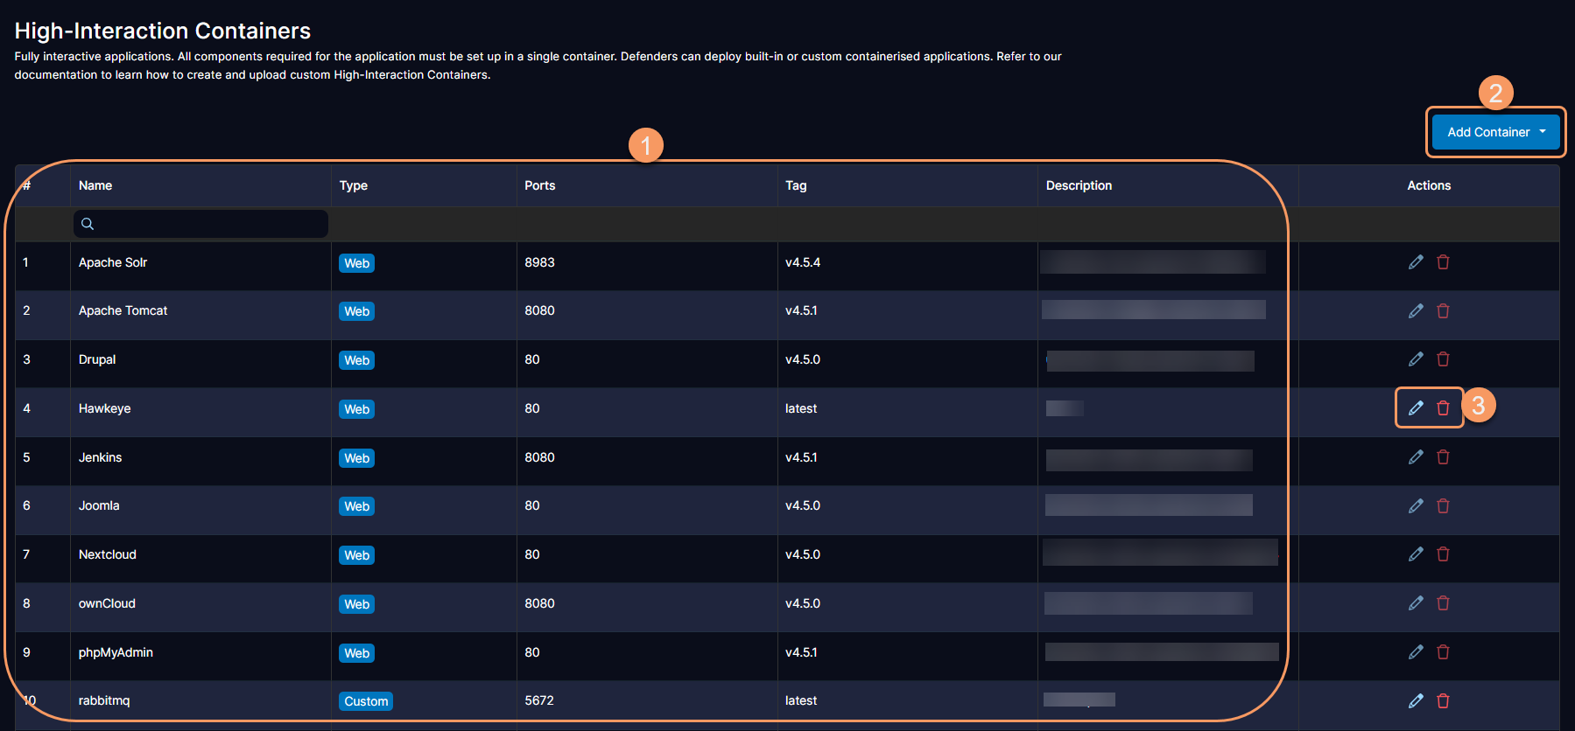Click the Type column header
1575x731 pixels.
(x=353, y=185)
